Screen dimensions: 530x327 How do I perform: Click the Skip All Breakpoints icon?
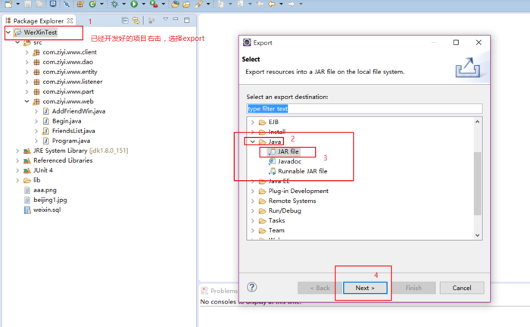pyautogui.click(x=67, y=4)
